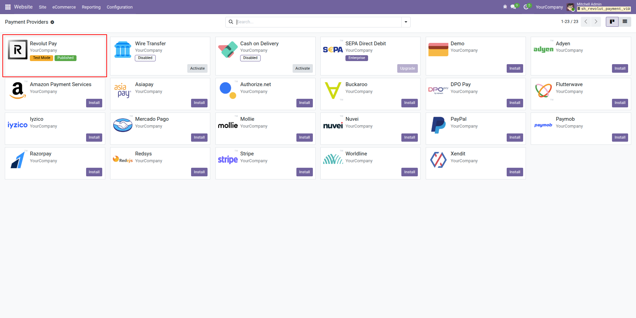Switch to Kanban view
Viewport: 636px width, 318px height.
pos(612,22)
